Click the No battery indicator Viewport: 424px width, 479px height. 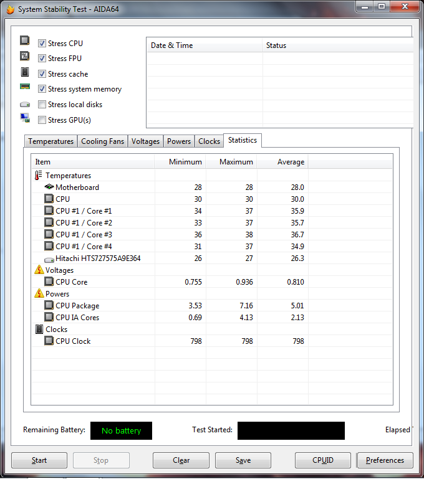pos(121,431)
